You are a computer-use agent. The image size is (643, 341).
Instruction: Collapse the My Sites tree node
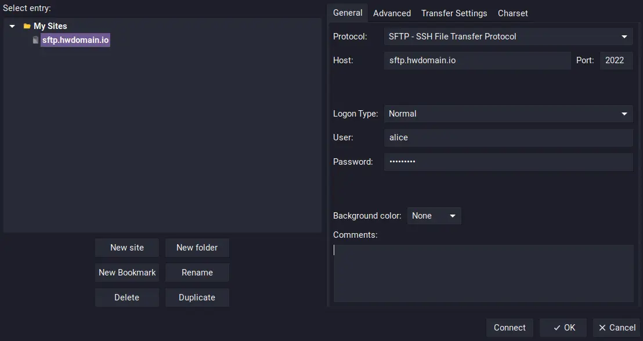click(x=12, y=26)
